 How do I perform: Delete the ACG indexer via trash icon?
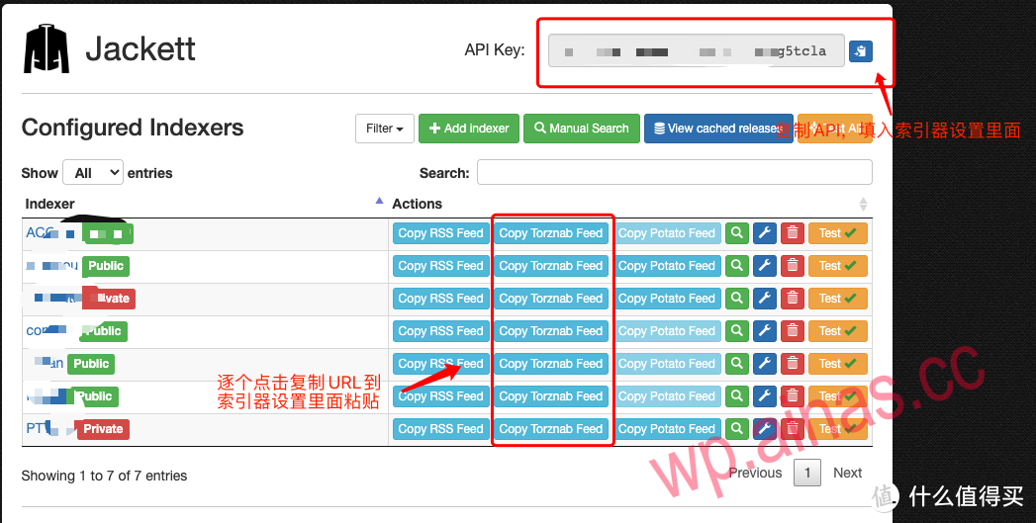pyautogui.click(x=793, y=233)
